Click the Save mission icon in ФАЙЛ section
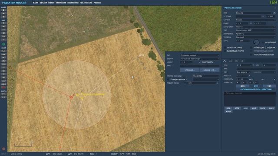The width and height of the screenshot is (278, 156). pyautogui.click(x=3, y=16)
